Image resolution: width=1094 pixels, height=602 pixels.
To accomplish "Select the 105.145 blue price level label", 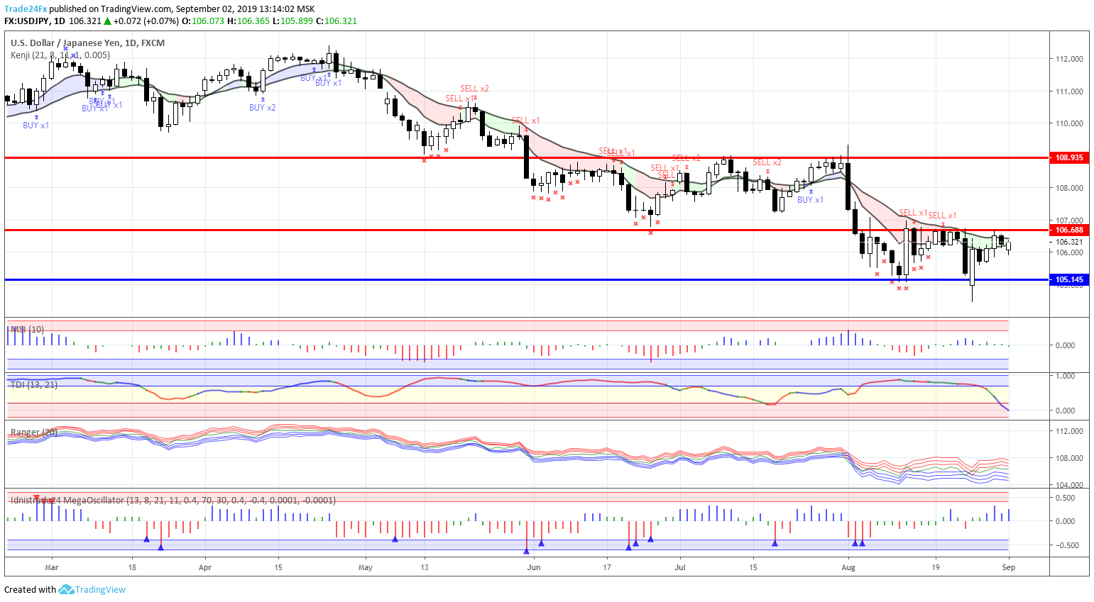I will click(x=1069, y=279).
